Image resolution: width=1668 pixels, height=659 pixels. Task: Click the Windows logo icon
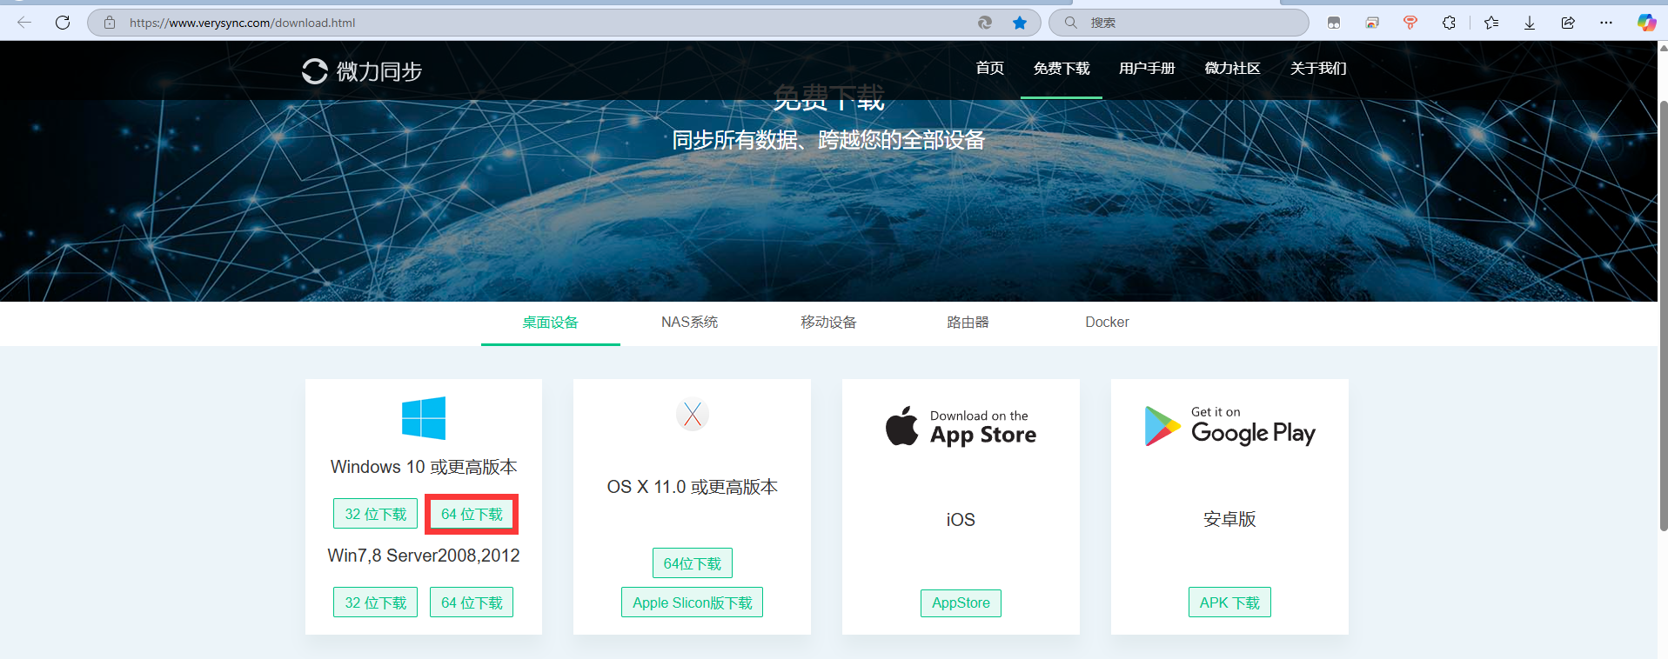coord(424,418)
